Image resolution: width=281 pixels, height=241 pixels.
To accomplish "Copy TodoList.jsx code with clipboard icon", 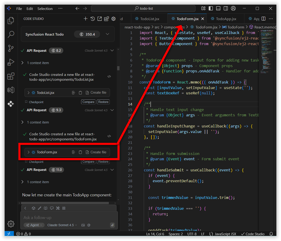I will click(80, 93).
